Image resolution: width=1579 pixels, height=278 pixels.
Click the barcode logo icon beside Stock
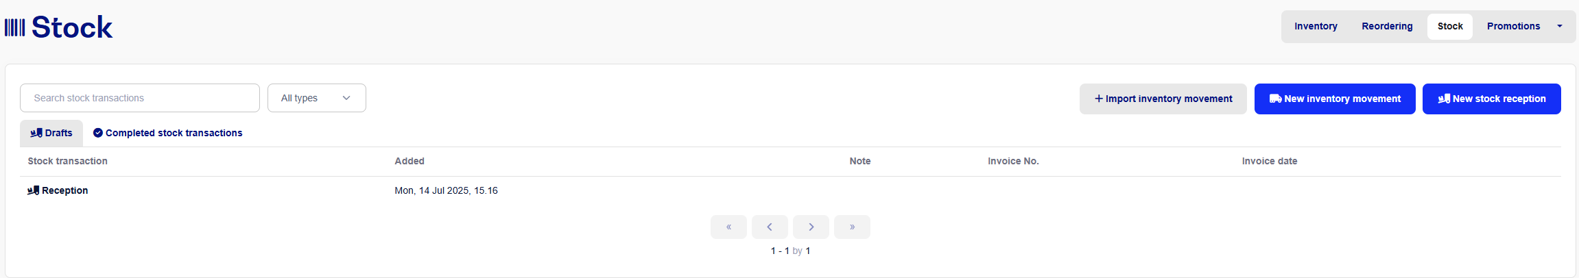(14, 27)
